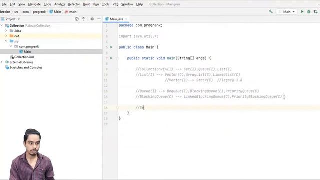Screen dimensions: 320x180
Task: Open the Code menu
Action: (x=47, y=4)
